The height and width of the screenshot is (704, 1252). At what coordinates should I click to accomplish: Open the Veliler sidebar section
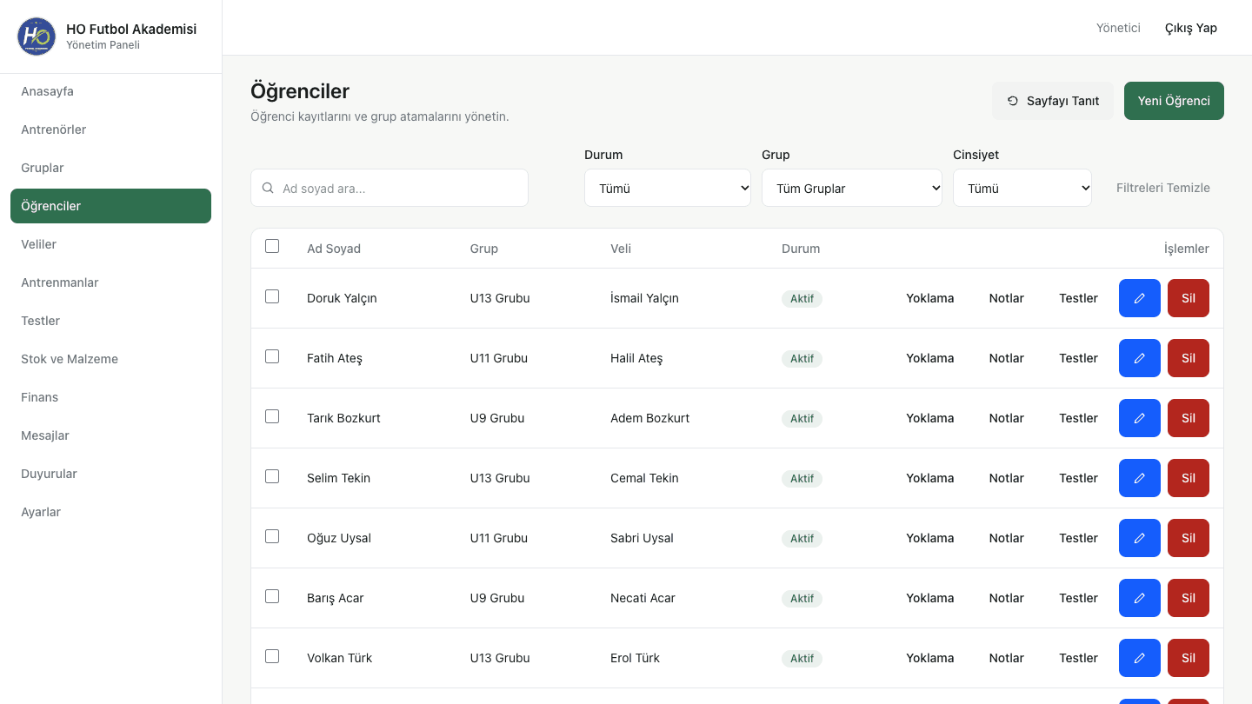pyautogui.click(x=110, y=244)
